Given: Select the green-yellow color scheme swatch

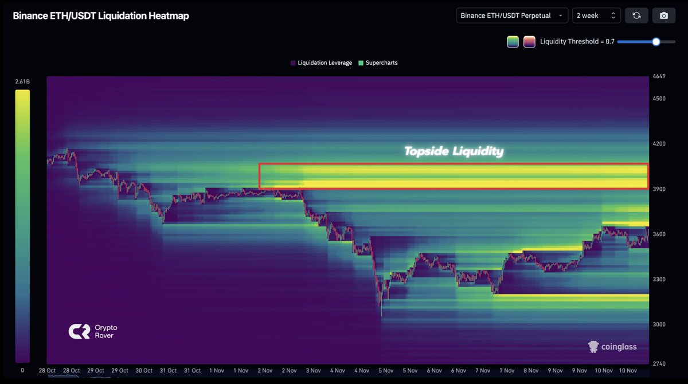Looking at the screenshot, I should click(513, 41).
